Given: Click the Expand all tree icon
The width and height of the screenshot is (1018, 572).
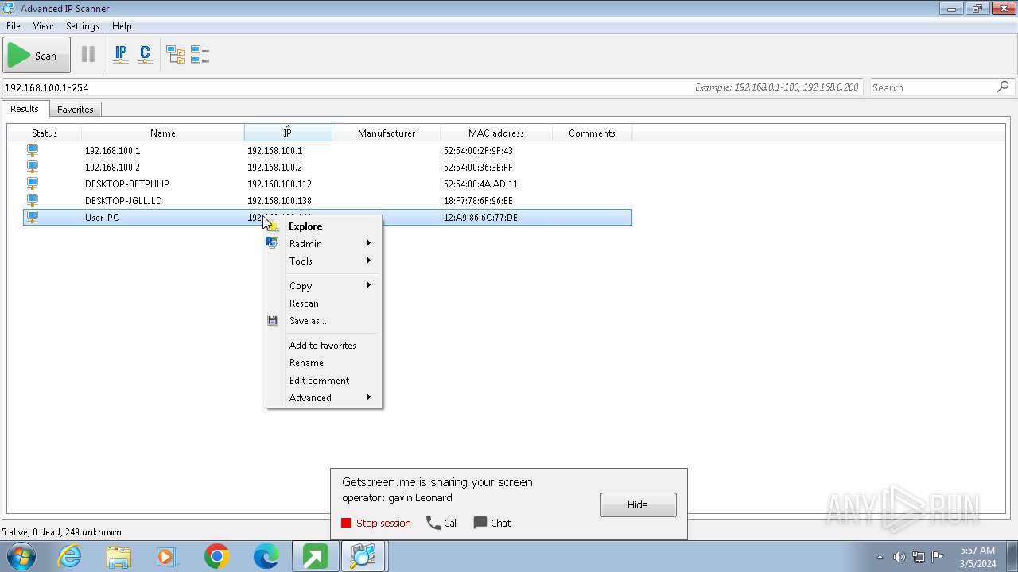Looking at the screenshot, I should [175, 55].
